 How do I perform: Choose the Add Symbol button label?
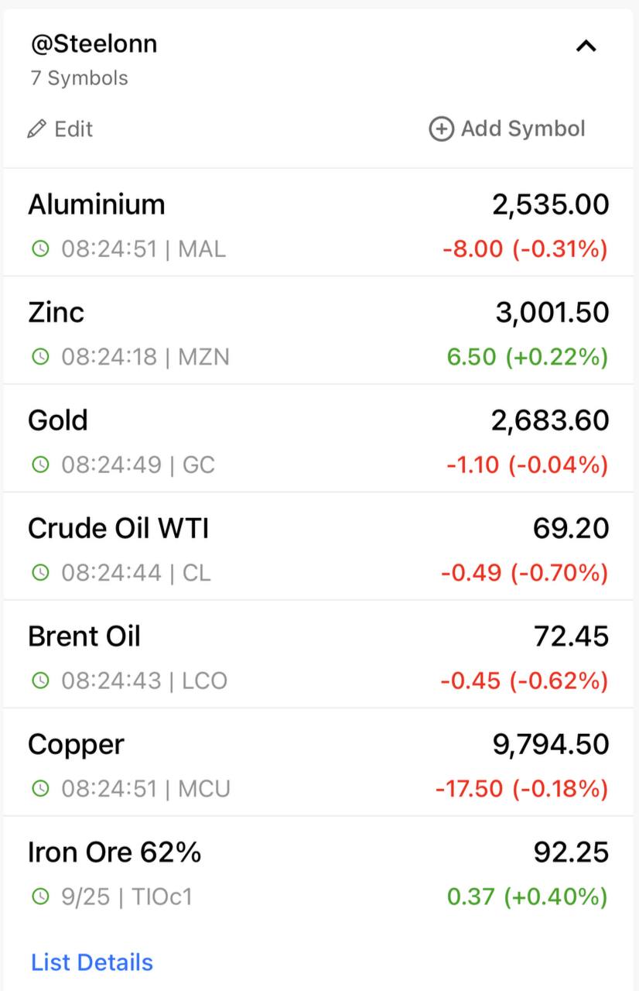523,129
